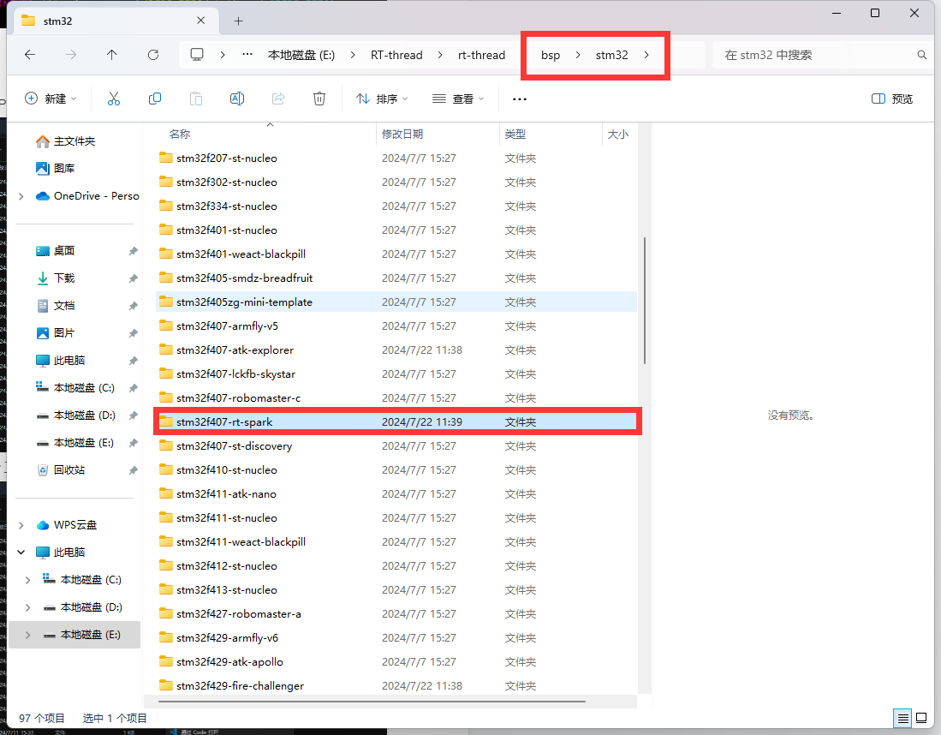The image size is (941, 735).
Task: Click the Rename icon in toolbar
Action: coord(237,99)
